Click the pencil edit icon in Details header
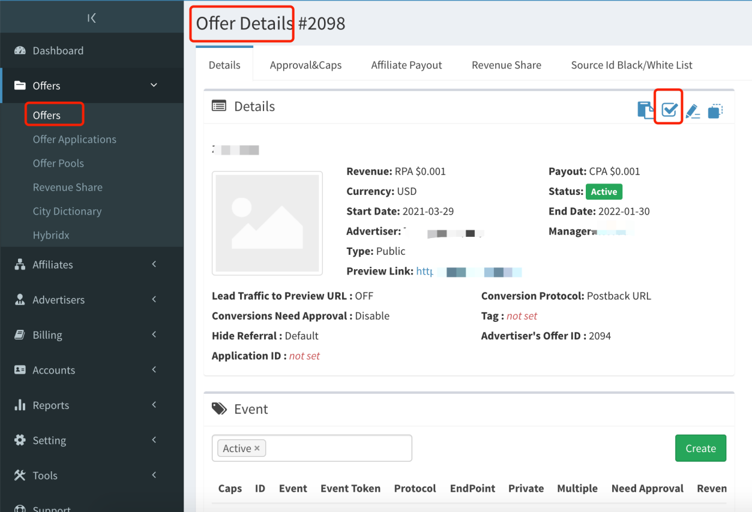Image resolution: width=752 pixels, height=512 pixels. (x=693, y=111)
